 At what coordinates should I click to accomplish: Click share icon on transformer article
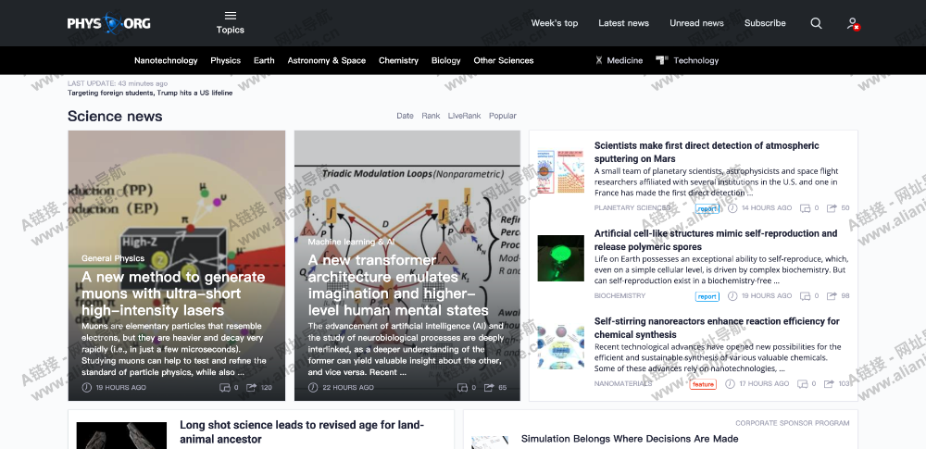click(489, 388)
